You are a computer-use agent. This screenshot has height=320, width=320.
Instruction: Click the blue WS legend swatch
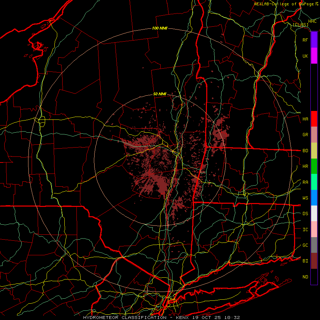click(314, 198)
